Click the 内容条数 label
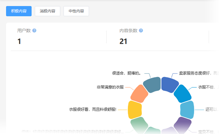Screen dimensions: 219x134 128,31
